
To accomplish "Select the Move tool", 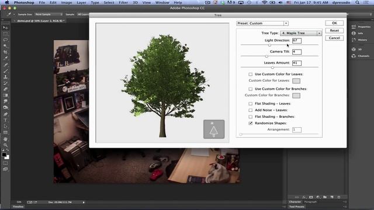I will click(5, 27).
